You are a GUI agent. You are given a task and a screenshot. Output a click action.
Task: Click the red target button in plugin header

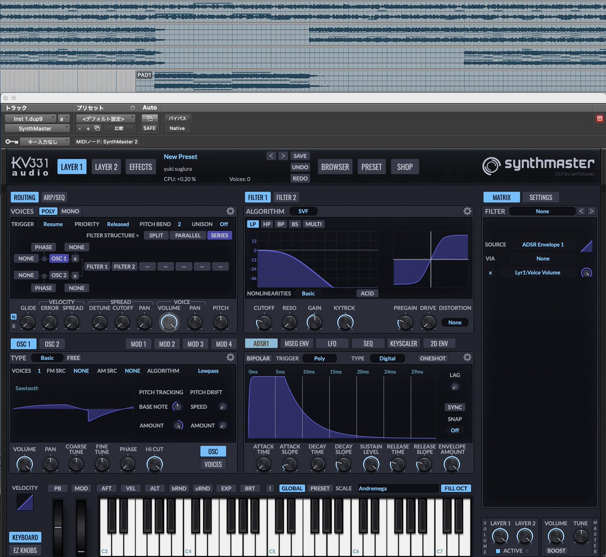[x=599, y=119]
